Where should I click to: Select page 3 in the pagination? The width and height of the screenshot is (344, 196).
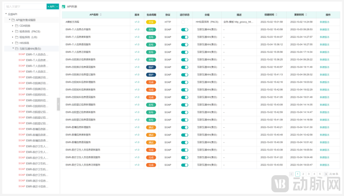click(x=309, y=174)
